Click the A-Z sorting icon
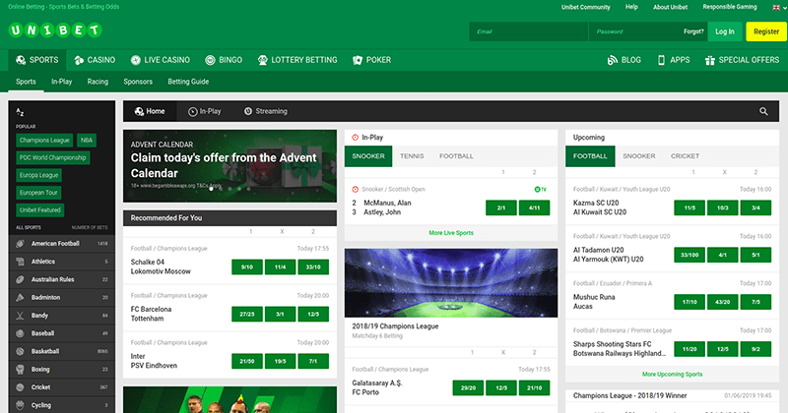This screenshot has width=788, height=413. pos(22,113)
